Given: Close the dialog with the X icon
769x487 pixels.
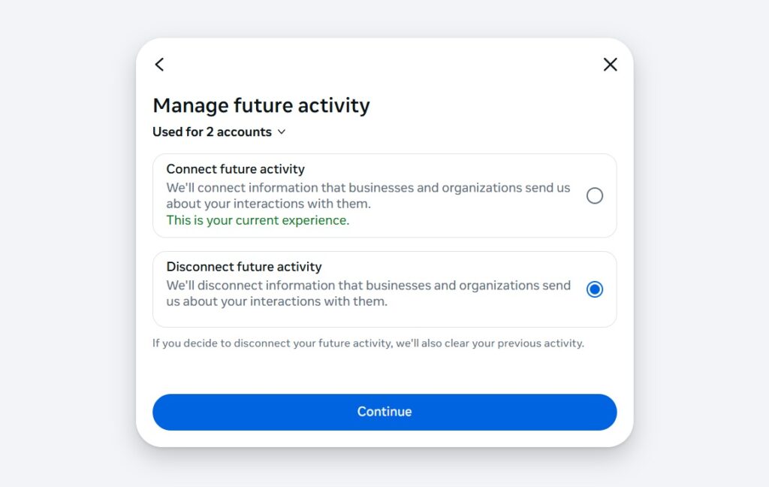Looking at the screenshot, I should coord(610,65).
